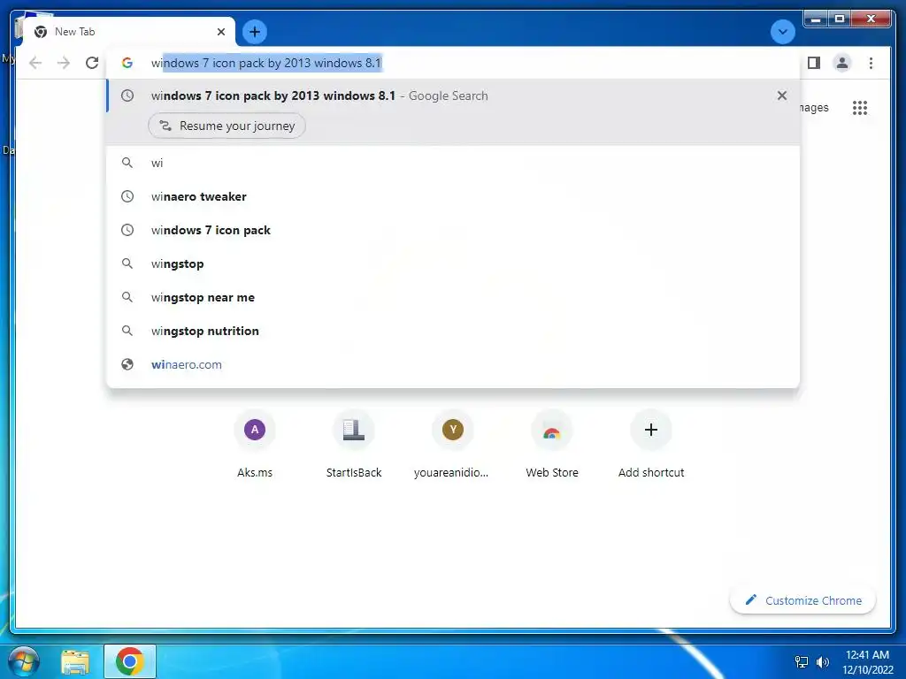Open the StartIsBack shortcut

coord(354,445)
